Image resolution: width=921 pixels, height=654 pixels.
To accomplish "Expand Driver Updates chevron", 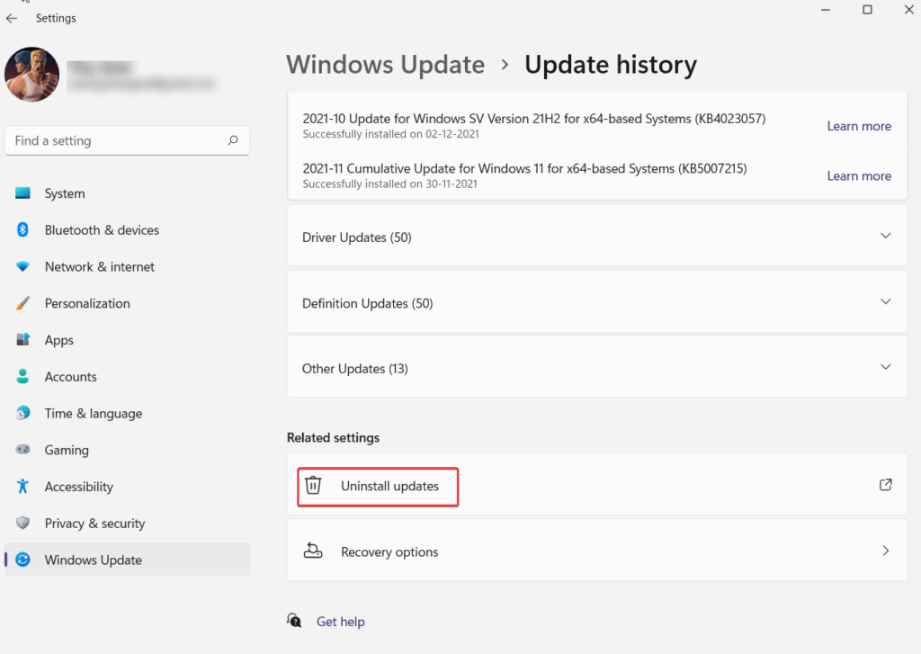I will (x=886, y=236).
